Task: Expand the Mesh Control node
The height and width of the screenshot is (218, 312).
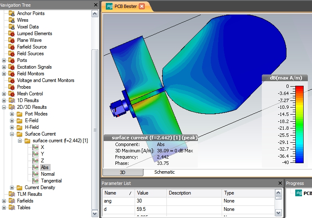Action: click(x=4, y=94)
